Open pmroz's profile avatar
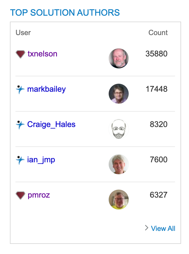Image resolution: width=189 pixels, height=254 pixels. [x=119, y=200]
